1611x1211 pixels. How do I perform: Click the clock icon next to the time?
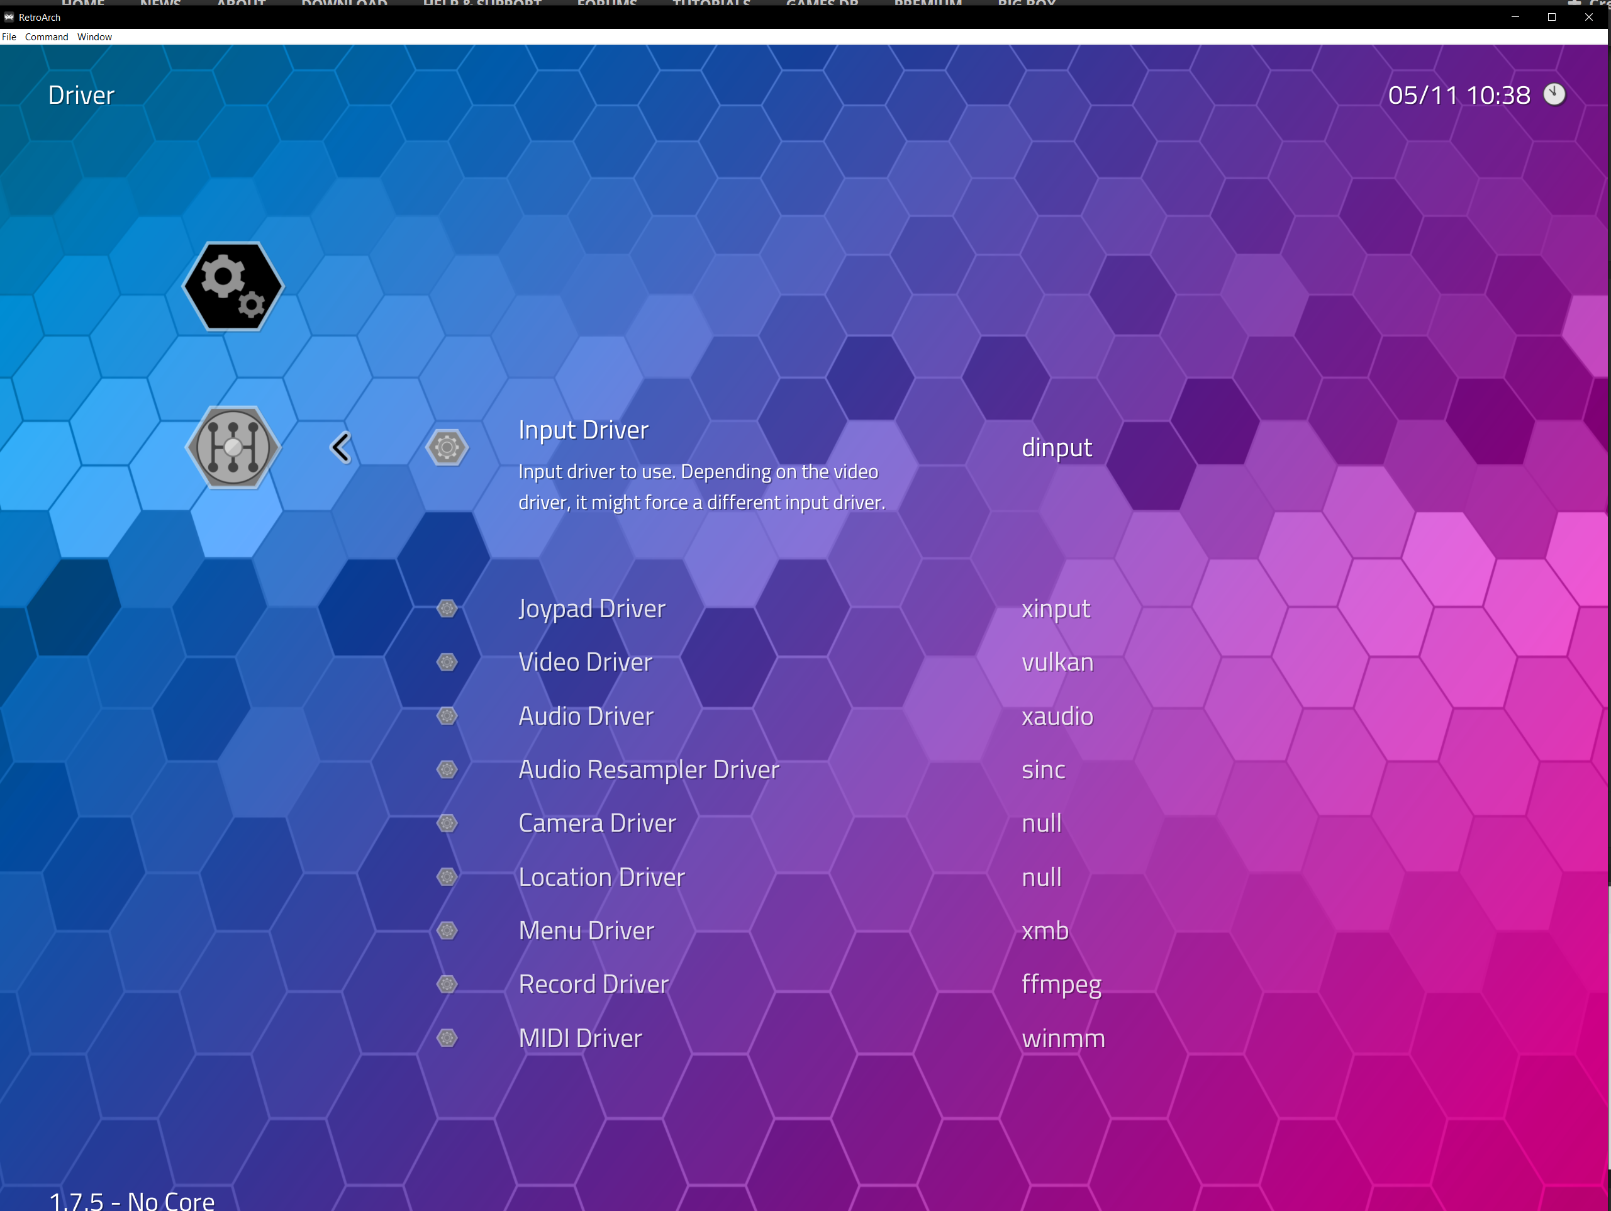tap(1554, 94)
